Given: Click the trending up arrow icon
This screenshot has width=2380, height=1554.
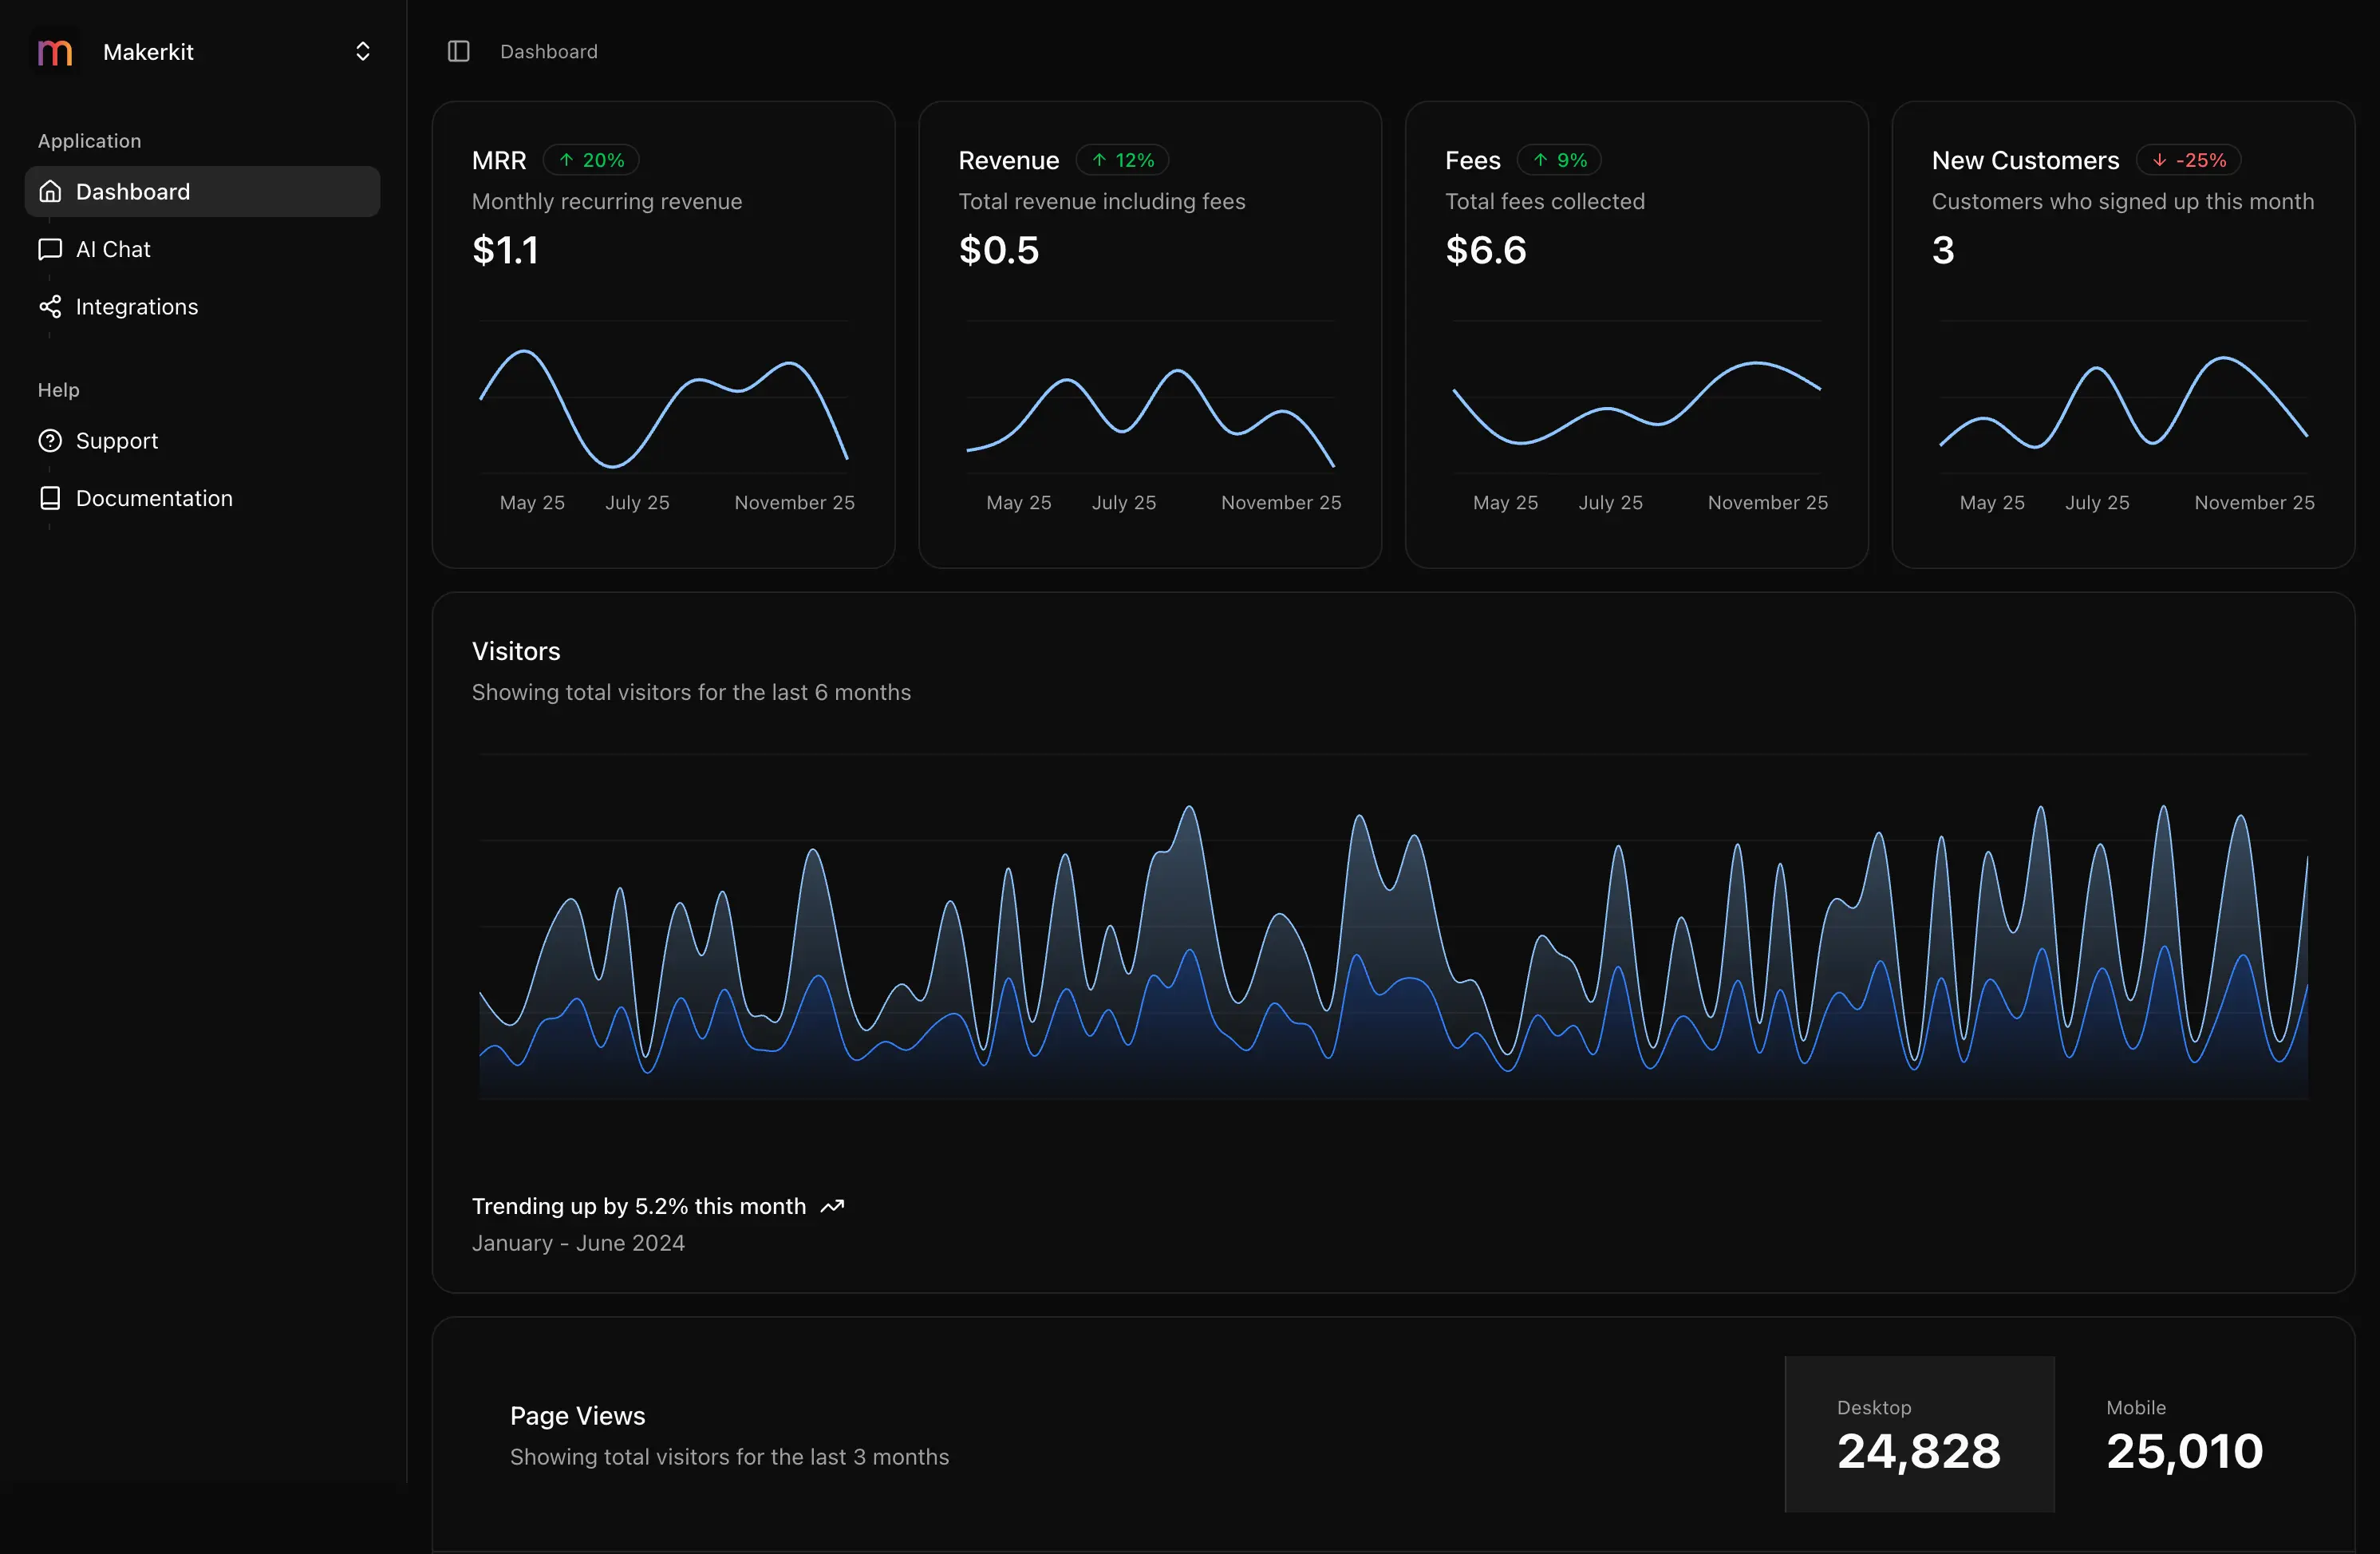Looking at the screenshot, I should (831, 1206).
